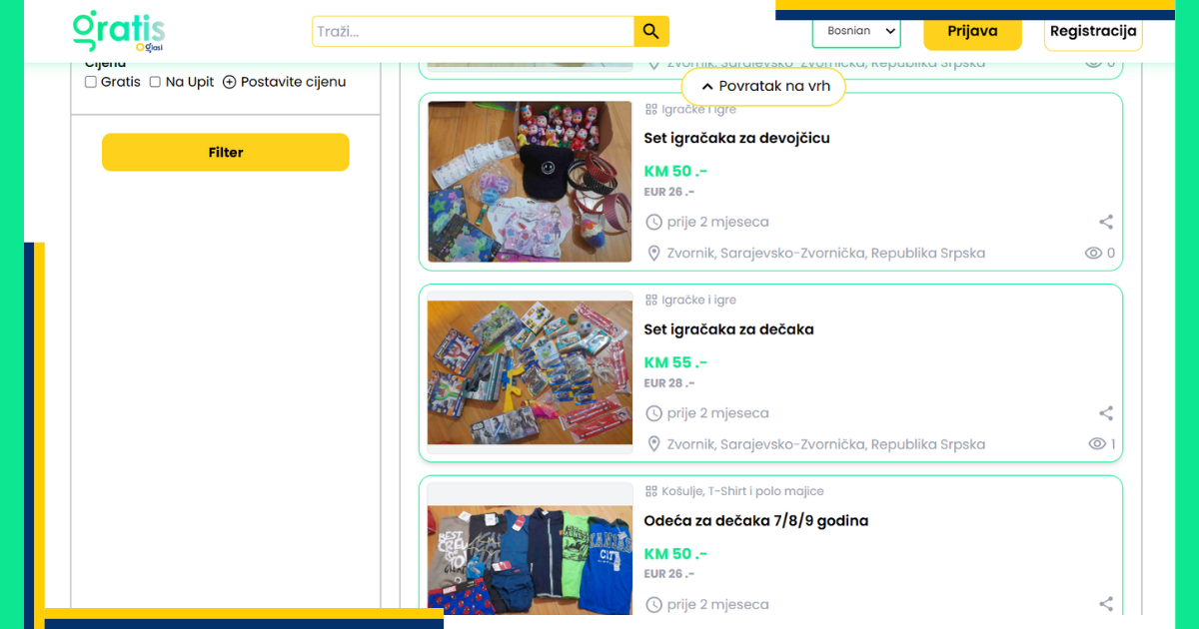Focus the Traži search field

474,31
